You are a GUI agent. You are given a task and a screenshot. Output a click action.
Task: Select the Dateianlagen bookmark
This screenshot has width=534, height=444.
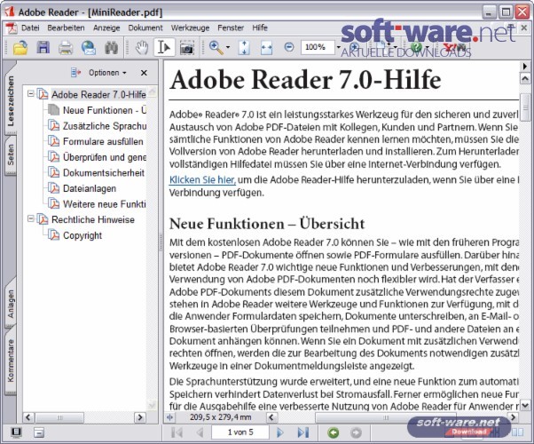click(90, 188)
